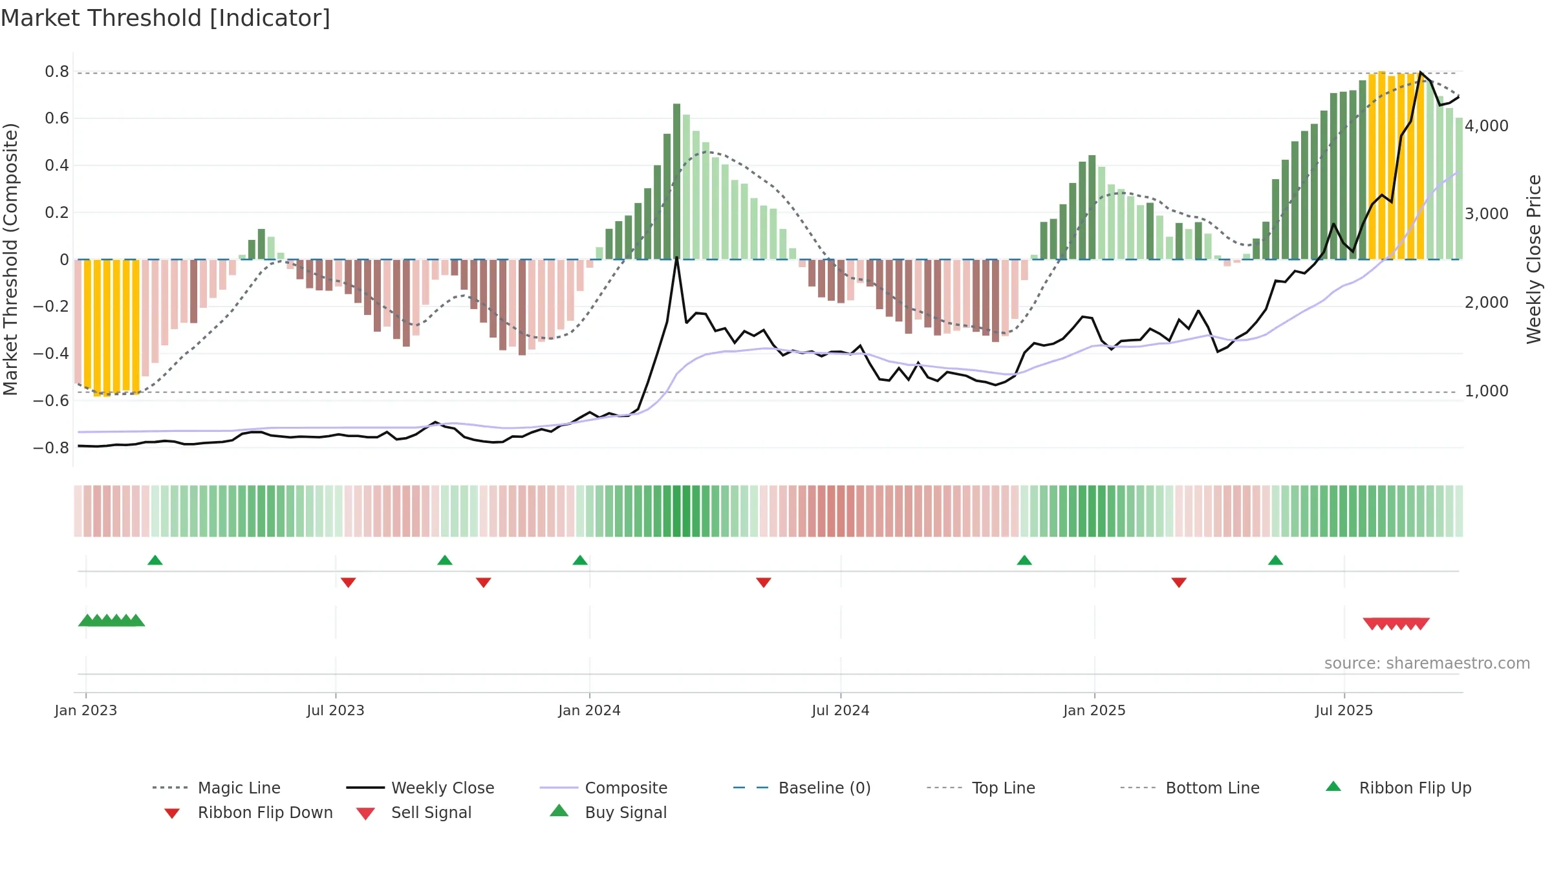Click the Jul 2024 x-axis label
Screen dimensions: 1552x873
pyautogui.click(x=841, y=711)
